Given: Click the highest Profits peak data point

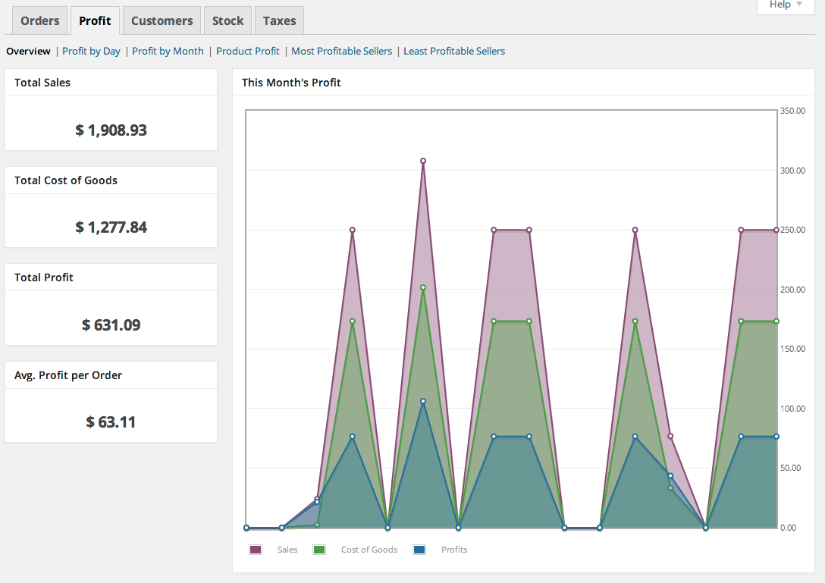Looking at the screenshot, I should [423, 401].
